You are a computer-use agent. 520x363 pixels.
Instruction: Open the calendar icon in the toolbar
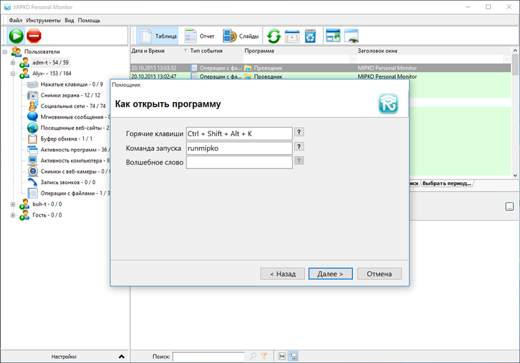(x=292, y=36)
